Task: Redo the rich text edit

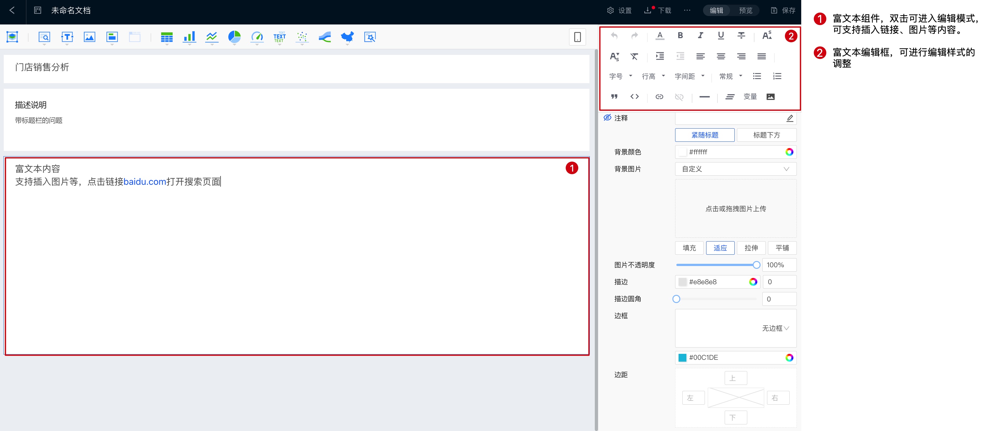Action: tap(634, 36)
